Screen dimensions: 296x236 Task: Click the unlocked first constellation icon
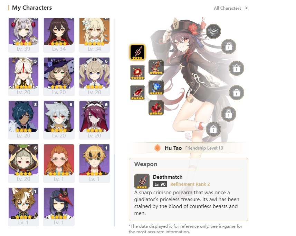coord(213,31)
